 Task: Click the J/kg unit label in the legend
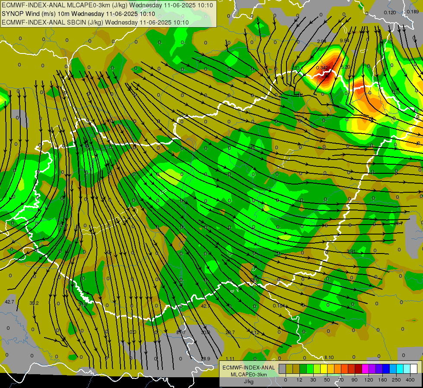pyautogui.click(x=248, y=382)
